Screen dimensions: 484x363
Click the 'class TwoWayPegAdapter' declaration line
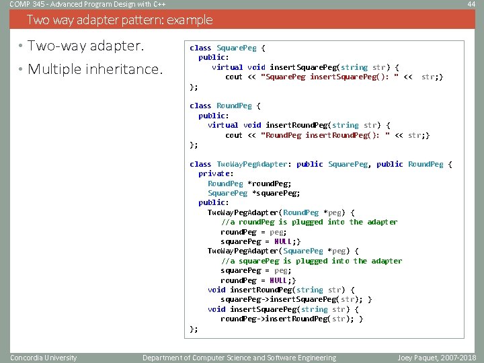[x=321, y=164]
